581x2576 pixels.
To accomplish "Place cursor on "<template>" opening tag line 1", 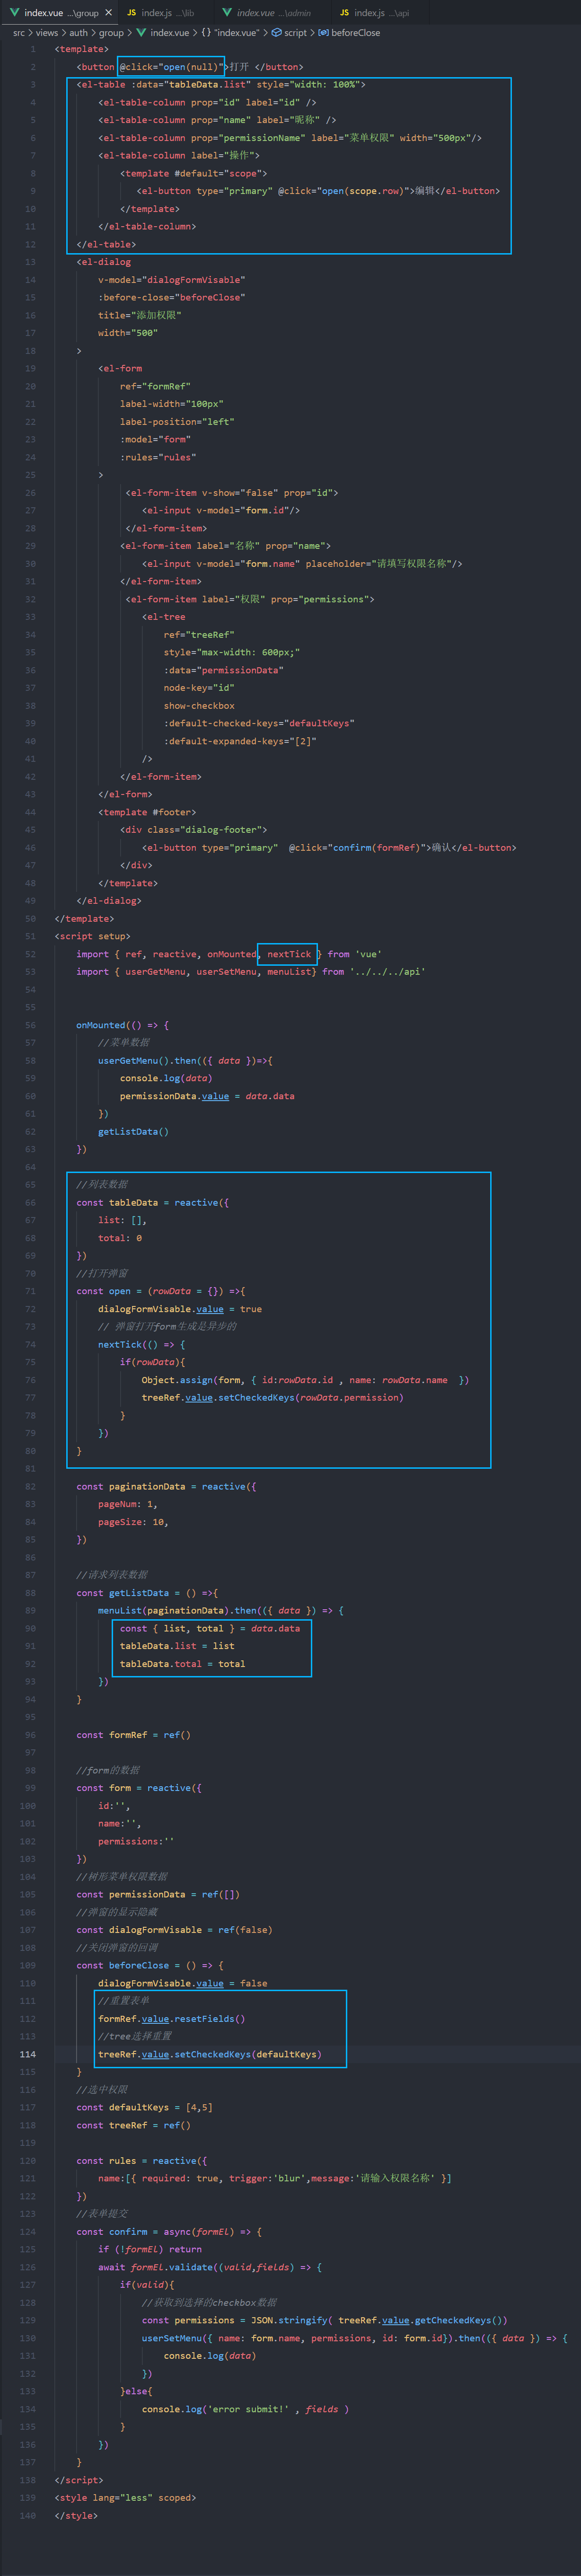I will pyautogui.click(x=81, y=49).
